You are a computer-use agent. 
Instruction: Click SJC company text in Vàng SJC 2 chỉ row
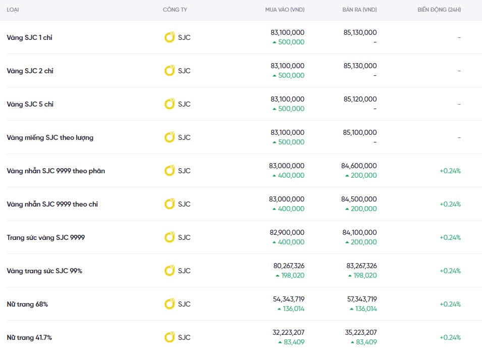(x=184, y=71)
